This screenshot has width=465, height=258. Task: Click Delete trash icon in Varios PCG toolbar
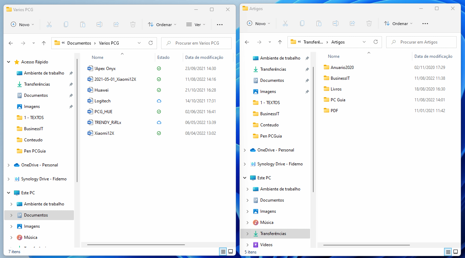pyautogui.click(x=133, y=24)
